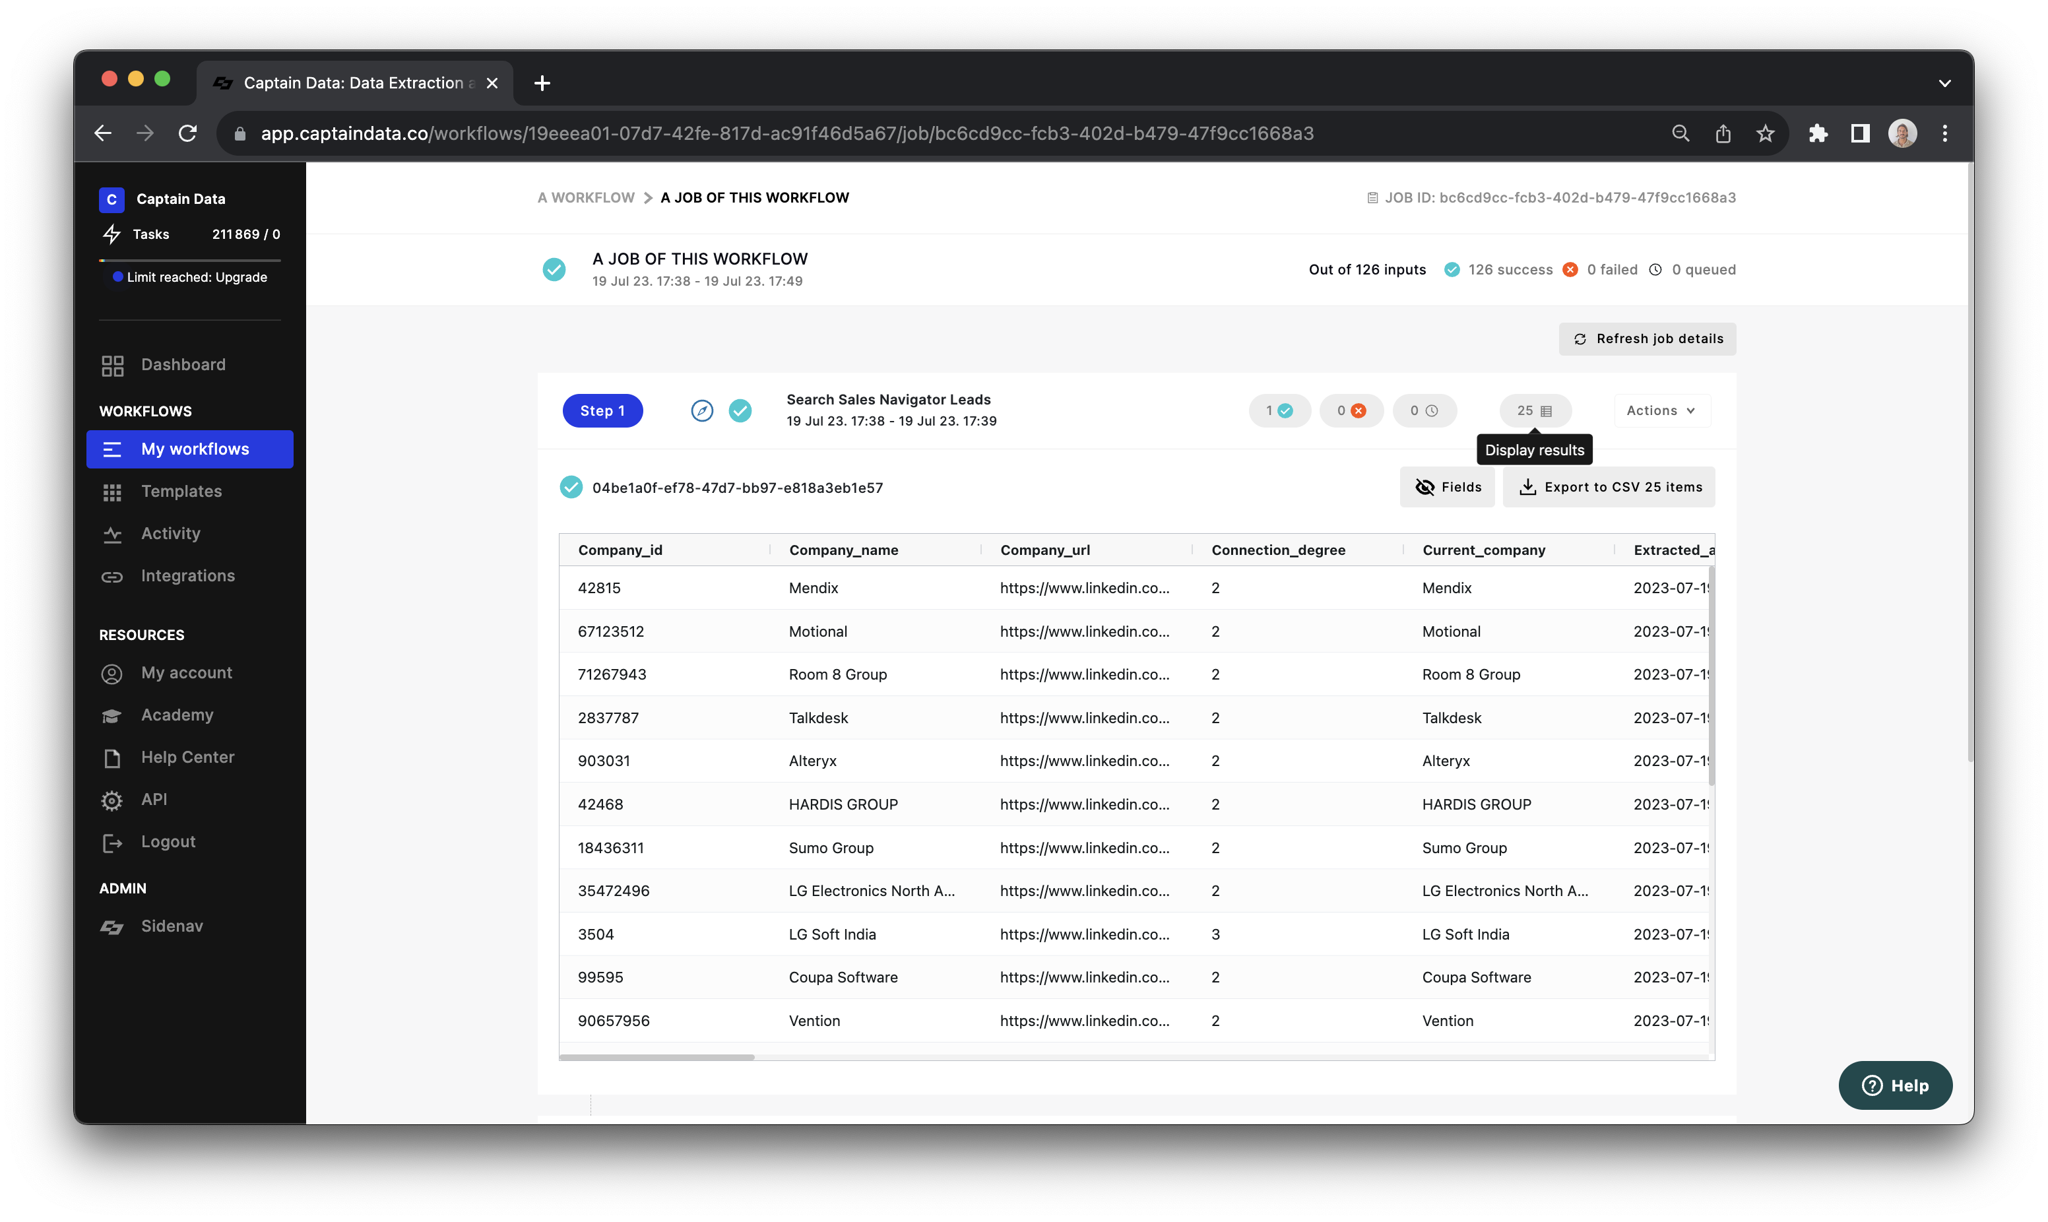Click the 0 queued count badge
This screenshot has height=1222, width=2048.
(1424, 411)
